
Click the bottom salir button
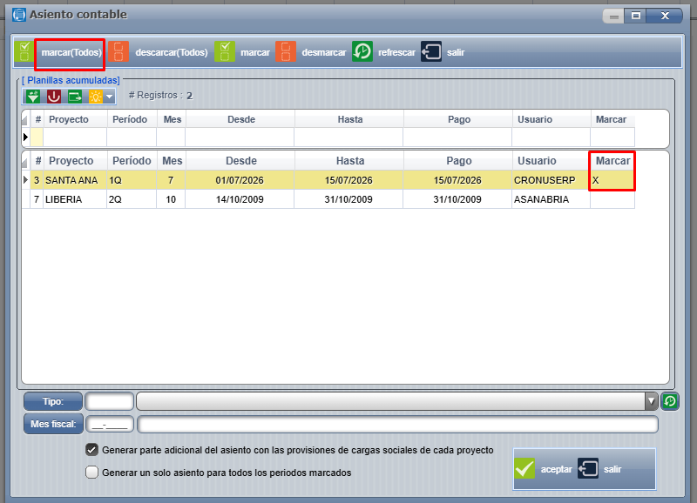(600, 469)
